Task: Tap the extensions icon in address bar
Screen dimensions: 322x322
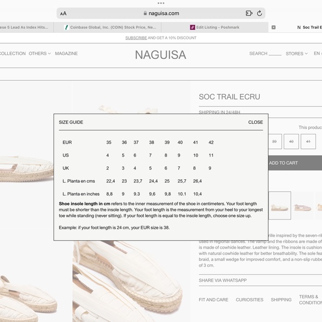Action: pyautogui.click(x=249, y=13)
